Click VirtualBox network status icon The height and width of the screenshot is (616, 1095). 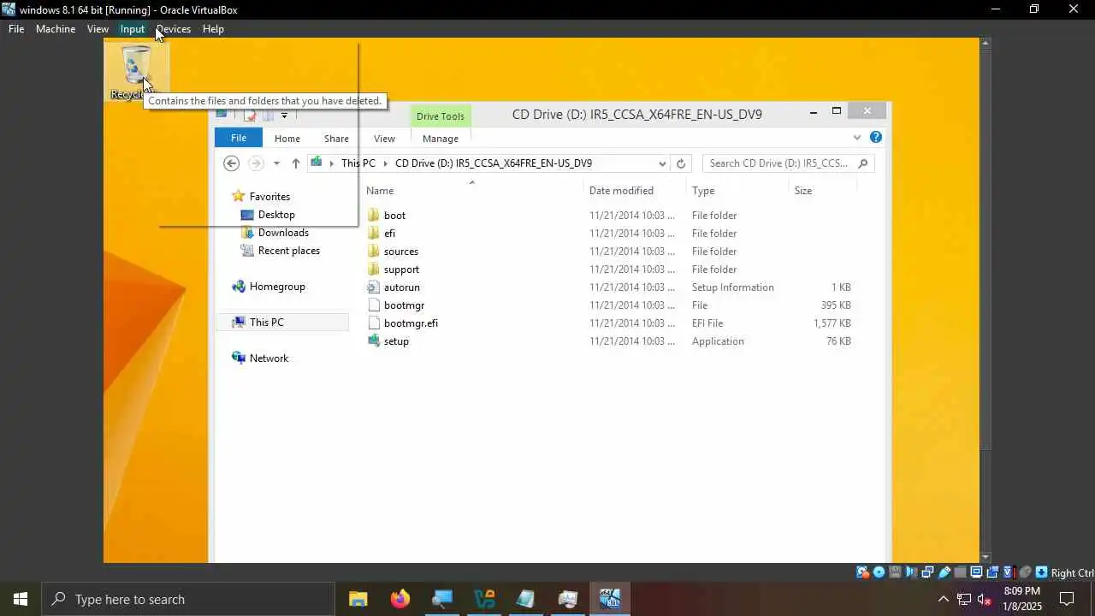[x=927, y=572]
